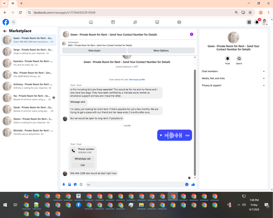Open the Video (Watch) tab icon
Image resolution: width=273 pixels, height=218 pixels.
[x=113, y=22]
